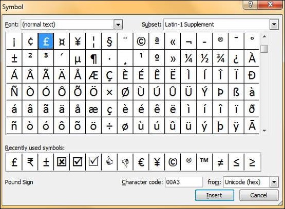285x209 pixels.
Task: Select lowercase æ ligature in the grid
Action: [93, 109]
